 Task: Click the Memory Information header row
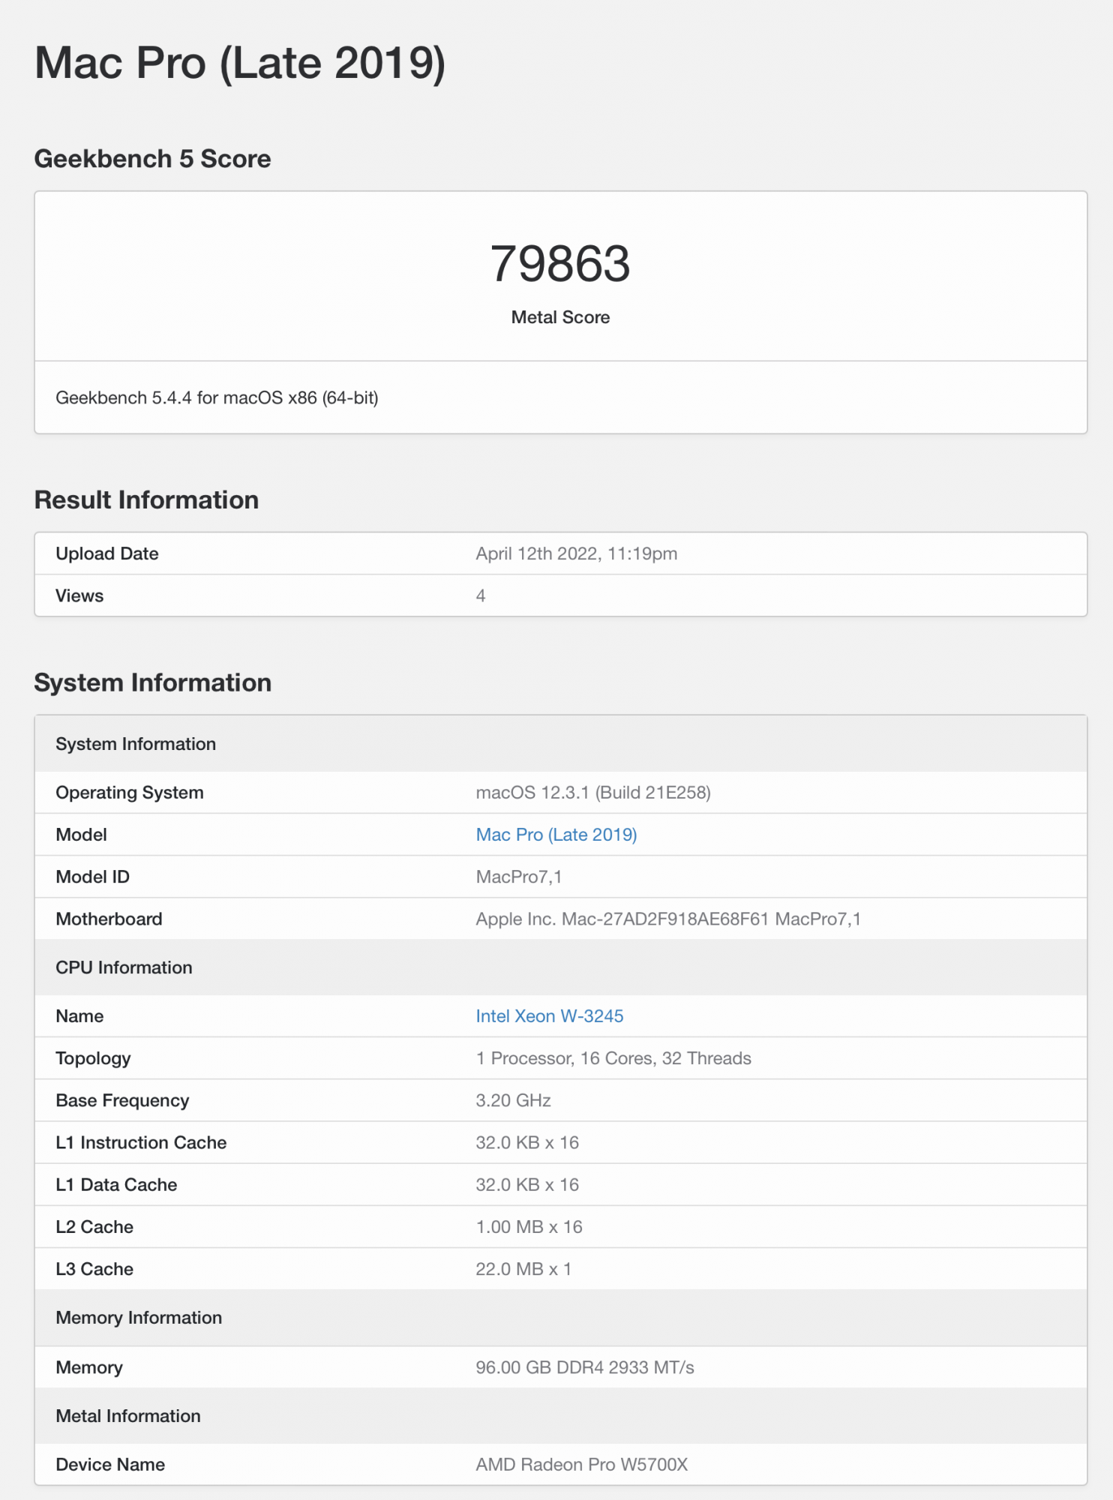(560, 1318)
